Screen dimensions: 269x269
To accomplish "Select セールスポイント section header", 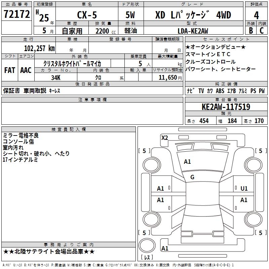I will tap(226, 39).
